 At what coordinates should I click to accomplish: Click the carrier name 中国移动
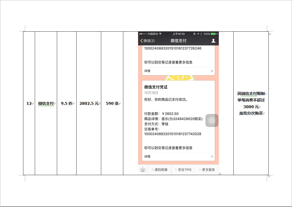point(153,34)
